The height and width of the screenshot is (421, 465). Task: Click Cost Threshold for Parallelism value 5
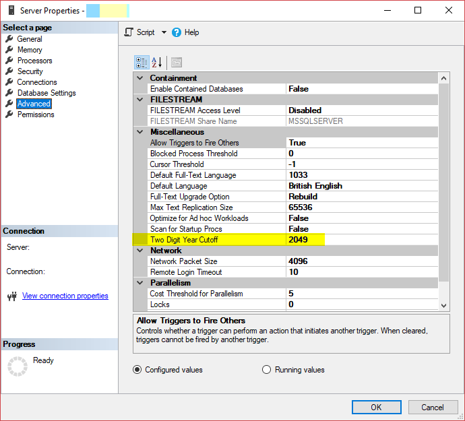pyautogui.click(x=362, y=294)
